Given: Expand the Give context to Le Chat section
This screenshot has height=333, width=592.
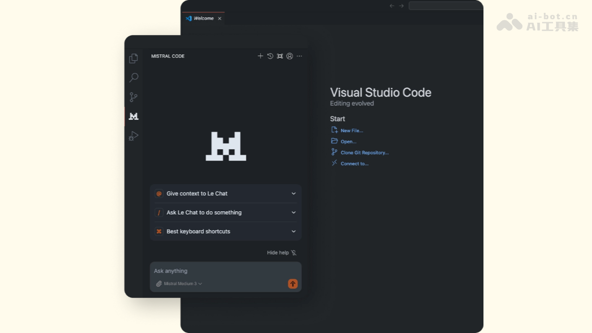Looking at the screenshot, I should [x=225, y=193].
